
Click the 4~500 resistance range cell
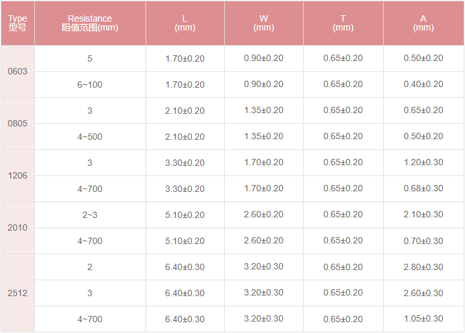point(90,137)
